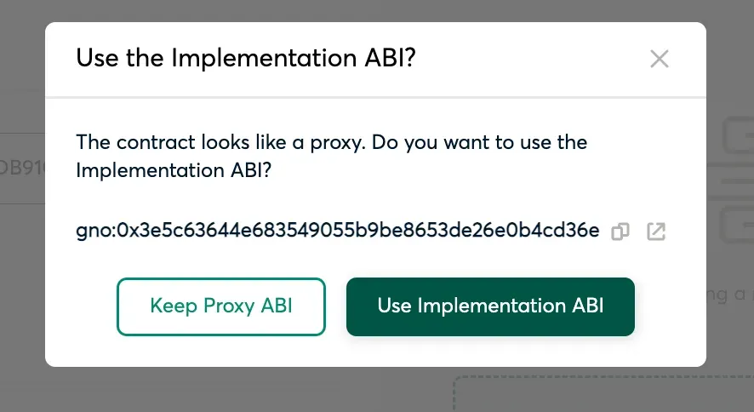Viewport: 754px width, 412px height.
Task: Copy the implementation contract address
Action: 620,232
